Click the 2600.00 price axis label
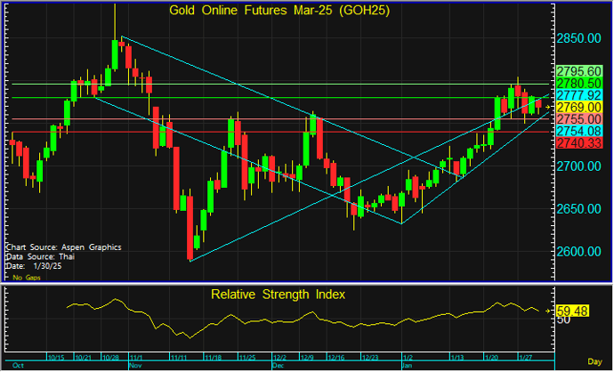This screenshot has height=372, width=614. click(x=579, y=251)
